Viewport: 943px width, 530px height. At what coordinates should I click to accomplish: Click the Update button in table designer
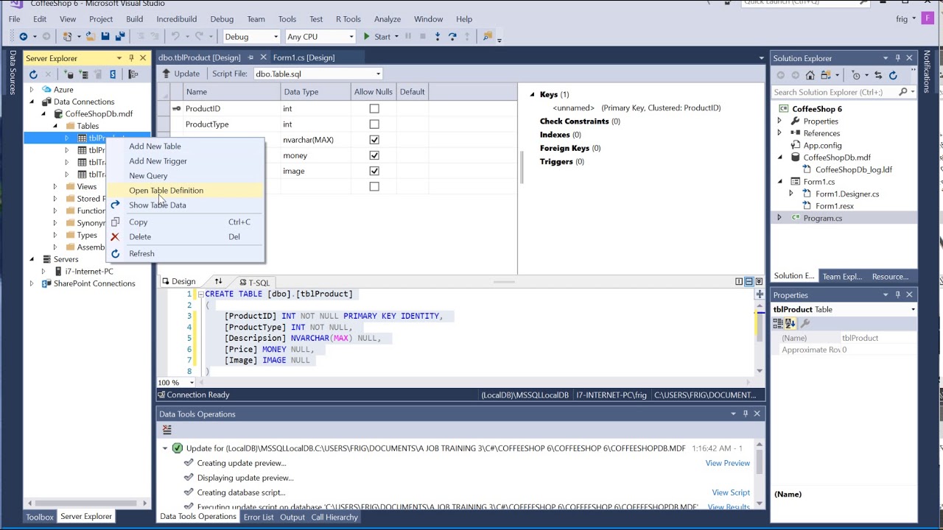pos(181,74)
